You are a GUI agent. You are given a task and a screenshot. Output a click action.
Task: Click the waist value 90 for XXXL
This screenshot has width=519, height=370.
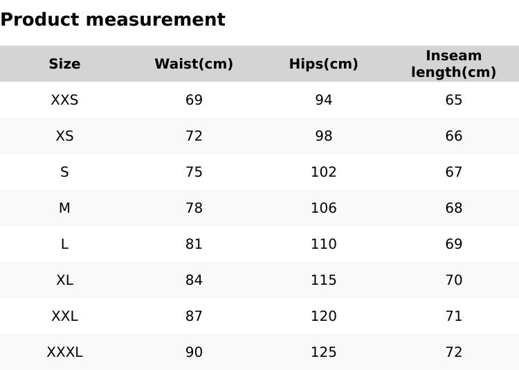pos(194,353)
